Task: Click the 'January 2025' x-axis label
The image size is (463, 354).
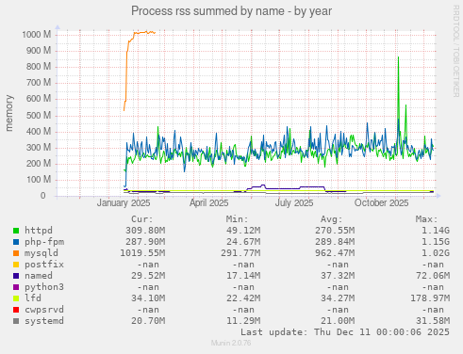Action: click(124, 203)
